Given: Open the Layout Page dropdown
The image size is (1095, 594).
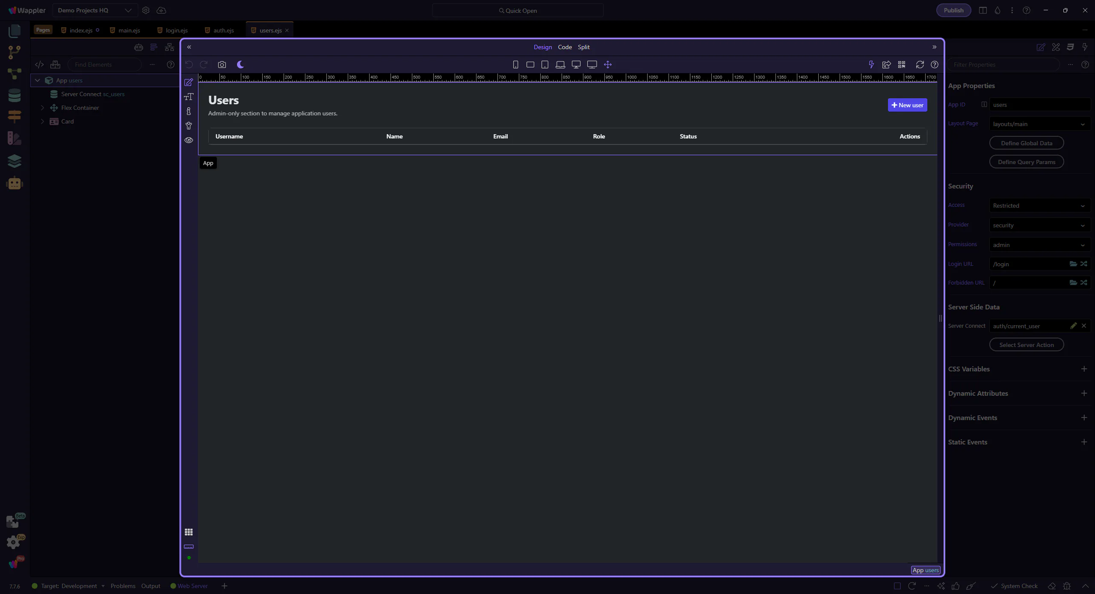Looking at the screenshot, I should tap(1039, 124).
